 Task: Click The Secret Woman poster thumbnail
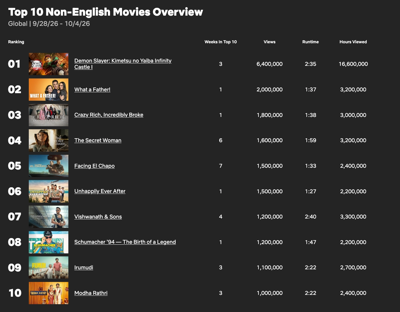pos(49,140)
